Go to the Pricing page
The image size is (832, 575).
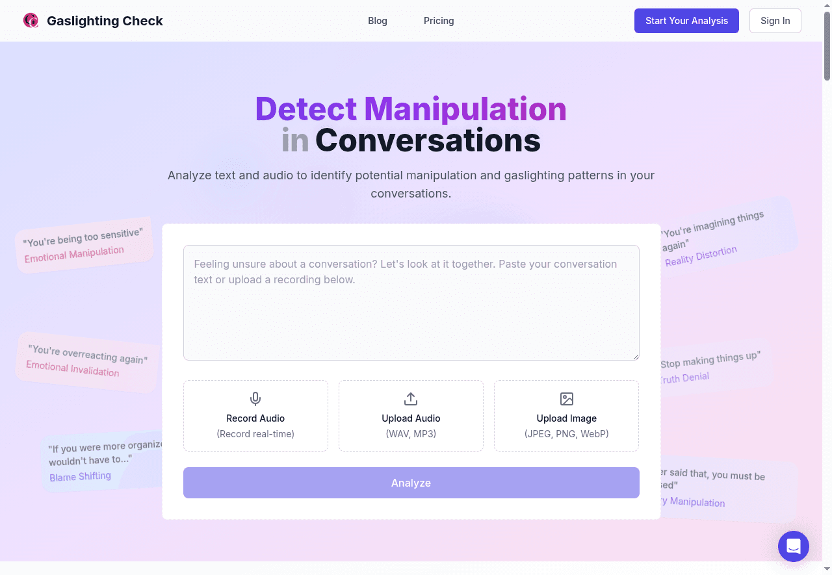(x=439, y=21)
